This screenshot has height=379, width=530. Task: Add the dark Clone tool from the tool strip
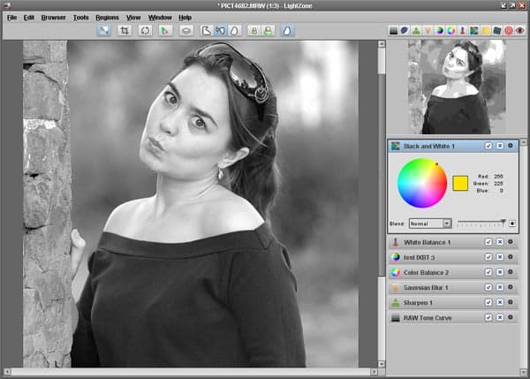tap(496, 31)
